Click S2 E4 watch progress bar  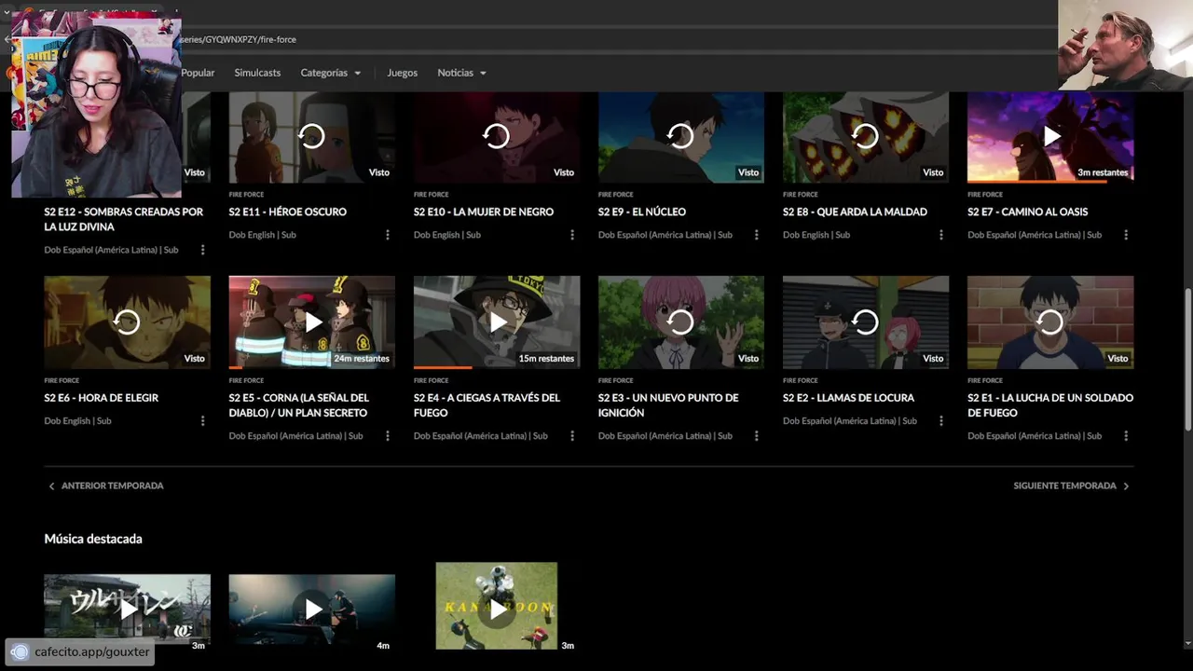click(x=496, y=367)
